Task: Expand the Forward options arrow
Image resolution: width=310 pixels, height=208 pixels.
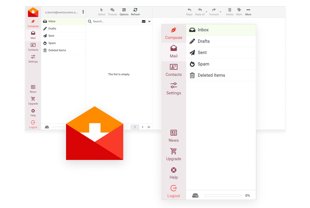Action: tap(220, 11)
